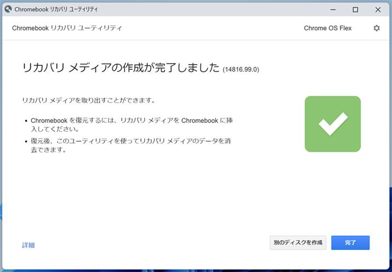The image size is (392, 272).
Task: Maximize the recovery utility window
Action: click(x=355, y=9)
